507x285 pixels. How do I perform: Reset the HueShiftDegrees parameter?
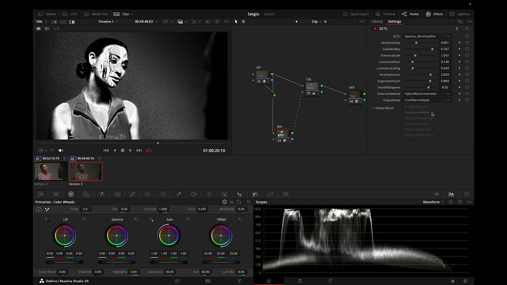tap(467, 87)
